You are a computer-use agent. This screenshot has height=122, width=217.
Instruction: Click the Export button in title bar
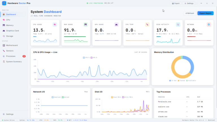click(175, 3)
